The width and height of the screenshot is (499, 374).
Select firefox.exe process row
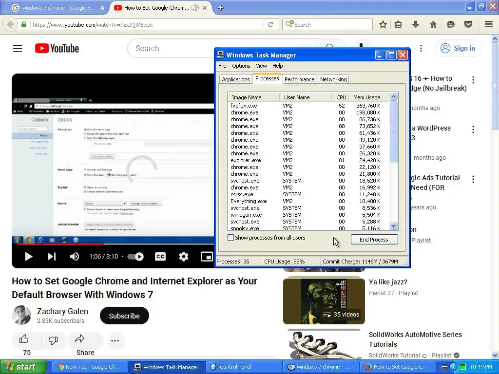[308, 106]
